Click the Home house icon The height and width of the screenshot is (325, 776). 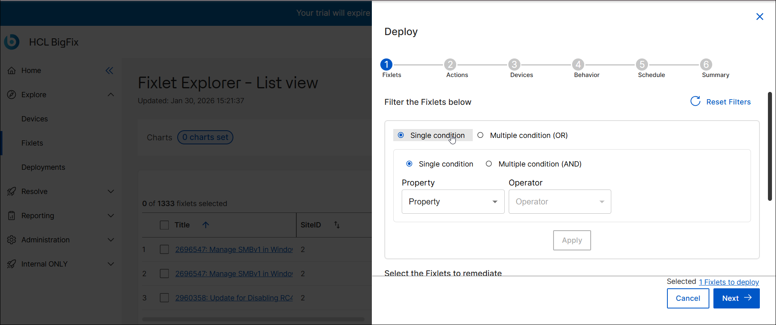12,71
